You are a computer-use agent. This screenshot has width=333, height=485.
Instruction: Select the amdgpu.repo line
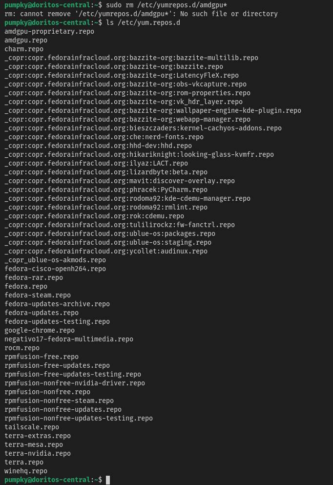[26, 40]
